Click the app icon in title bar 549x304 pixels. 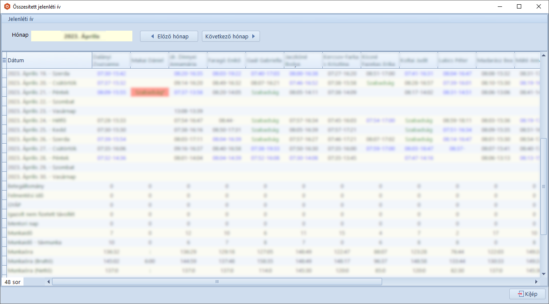[7, 7]
